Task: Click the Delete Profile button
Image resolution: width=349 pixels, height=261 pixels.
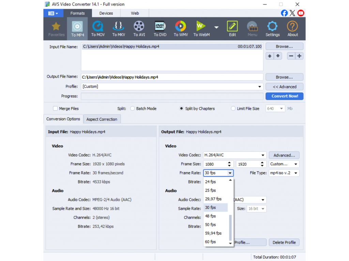Action: pos(284,242)
